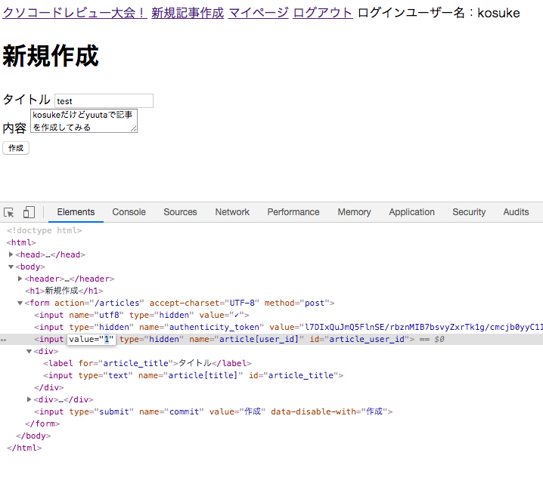Switch to the Network tab
Image resolution: width=543 pixels, height=499 pixels.
pyautogui.click(x=232, y=212)
